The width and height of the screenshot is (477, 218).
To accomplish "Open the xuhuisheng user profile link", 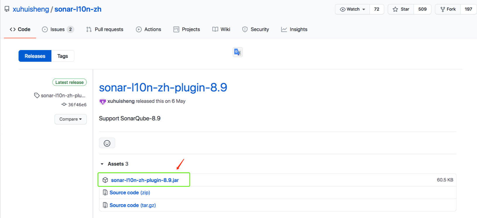I will click(x=31, y=9).
